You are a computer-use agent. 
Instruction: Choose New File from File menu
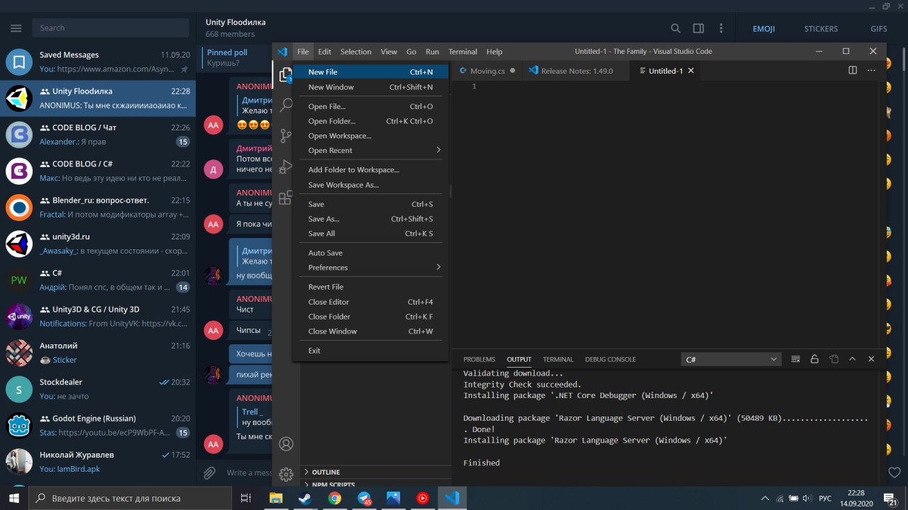(370, 72)
